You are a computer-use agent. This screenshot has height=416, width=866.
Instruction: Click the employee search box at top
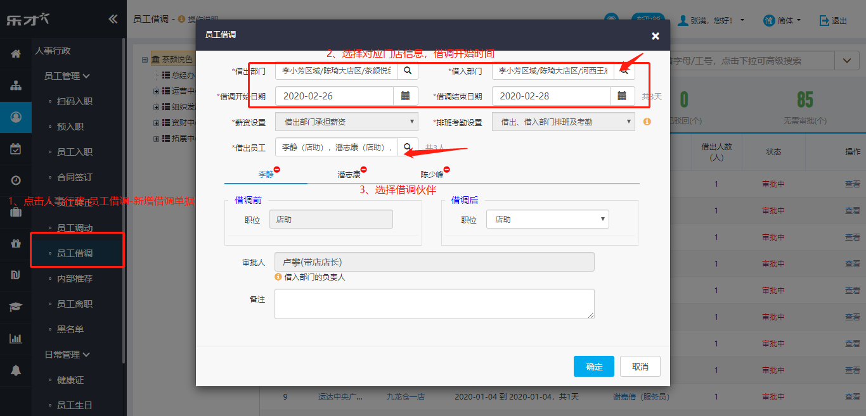tap(753, 61)
